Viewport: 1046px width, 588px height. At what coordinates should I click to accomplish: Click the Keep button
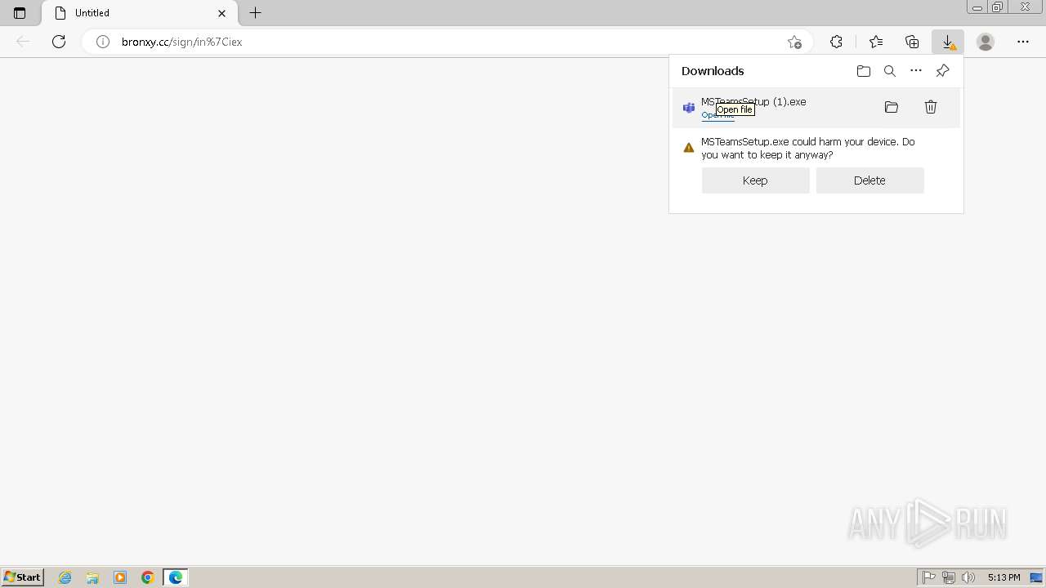pyautogui.click(x=755, y=180)
